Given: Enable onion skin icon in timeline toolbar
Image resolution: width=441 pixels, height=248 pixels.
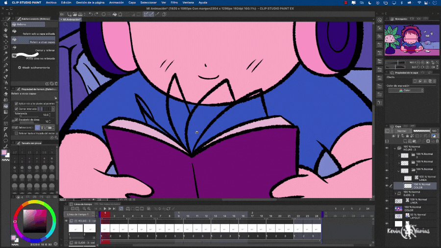Looking at the screenshot, I should coord(149,209).
